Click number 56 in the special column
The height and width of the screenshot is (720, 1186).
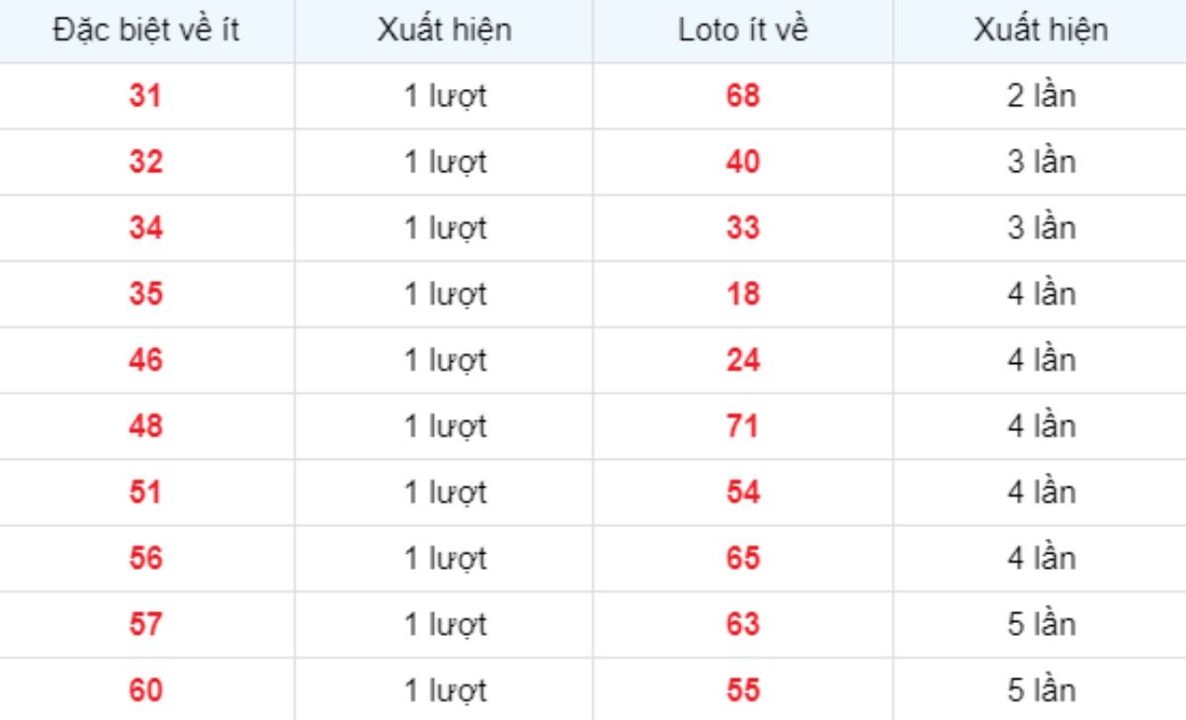tap(145, 559)
